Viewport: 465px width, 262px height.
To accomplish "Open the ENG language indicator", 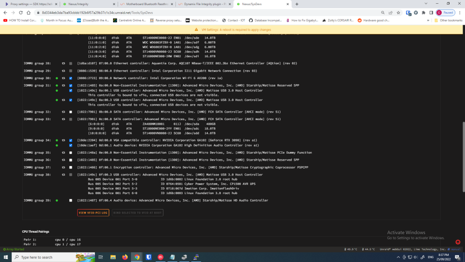I will [x=431, y=257].
